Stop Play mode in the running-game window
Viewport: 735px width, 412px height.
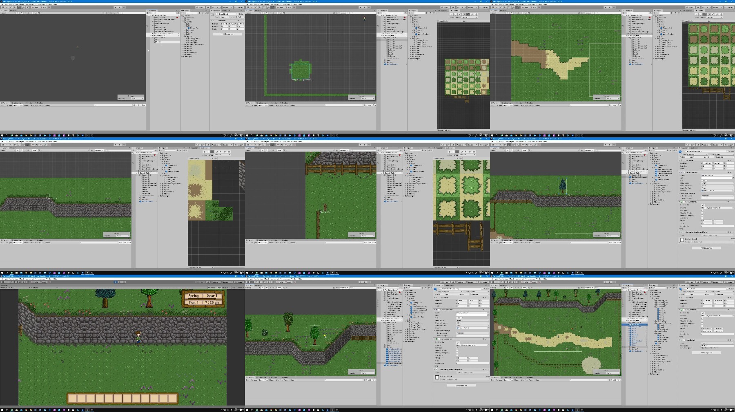(116, 282)
